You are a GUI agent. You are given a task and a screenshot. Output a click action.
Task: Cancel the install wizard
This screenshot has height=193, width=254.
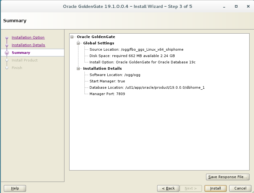click(x=240, y=188)
